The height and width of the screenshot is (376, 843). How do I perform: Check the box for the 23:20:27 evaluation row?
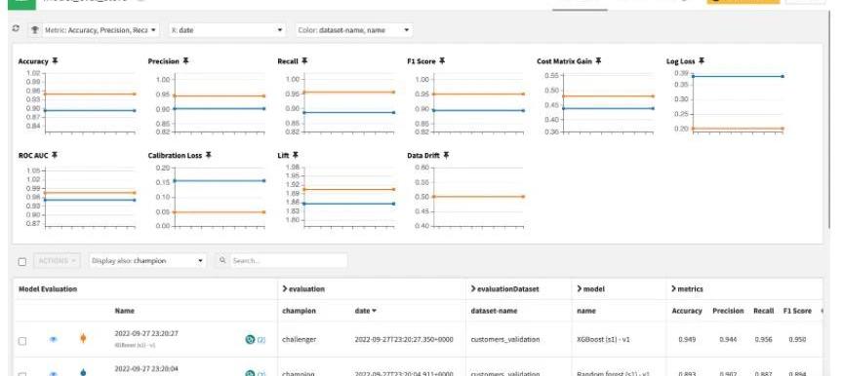(x=22, y=341)
